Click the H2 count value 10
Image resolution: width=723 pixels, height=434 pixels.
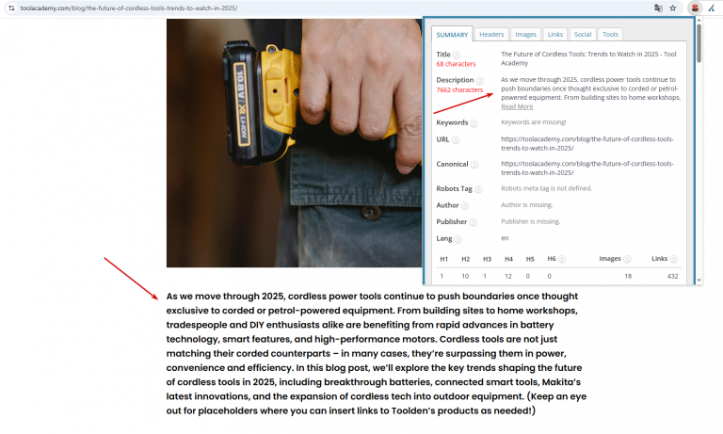tap(465, 276)
